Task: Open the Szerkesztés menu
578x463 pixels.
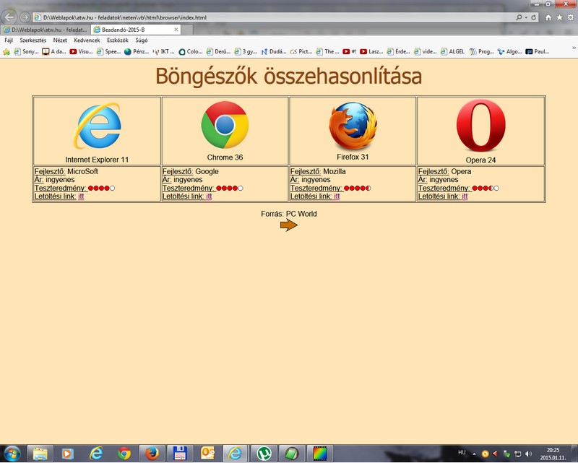Action: coord(33,40)
